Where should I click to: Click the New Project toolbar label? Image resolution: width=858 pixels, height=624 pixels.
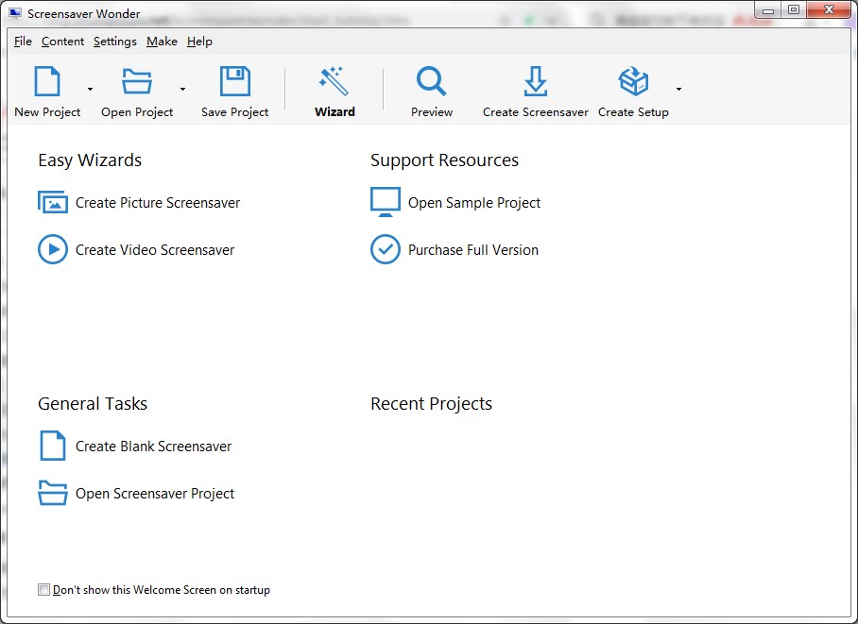(47, 112)
